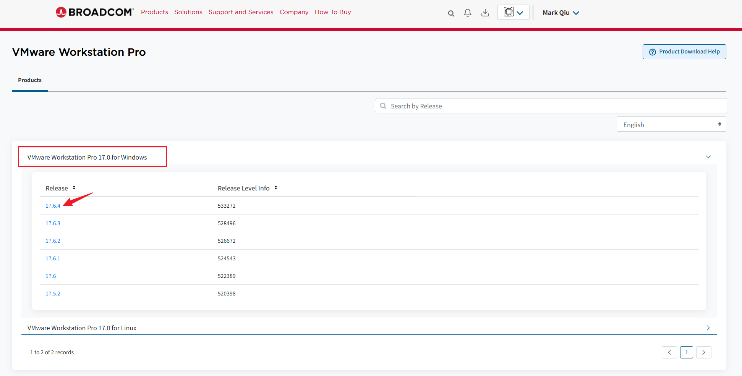Viewport: 742px width, 376px height.
Task: Open the How To Buy menu
Action: 333,12
